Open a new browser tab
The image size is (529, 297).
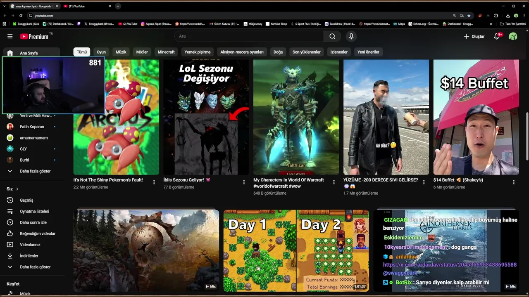(118, 6)
